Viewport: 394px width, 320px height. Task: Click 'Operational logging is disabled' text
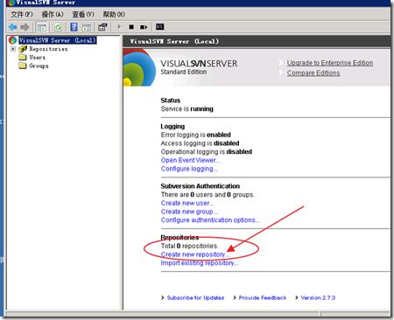point(207,152)
